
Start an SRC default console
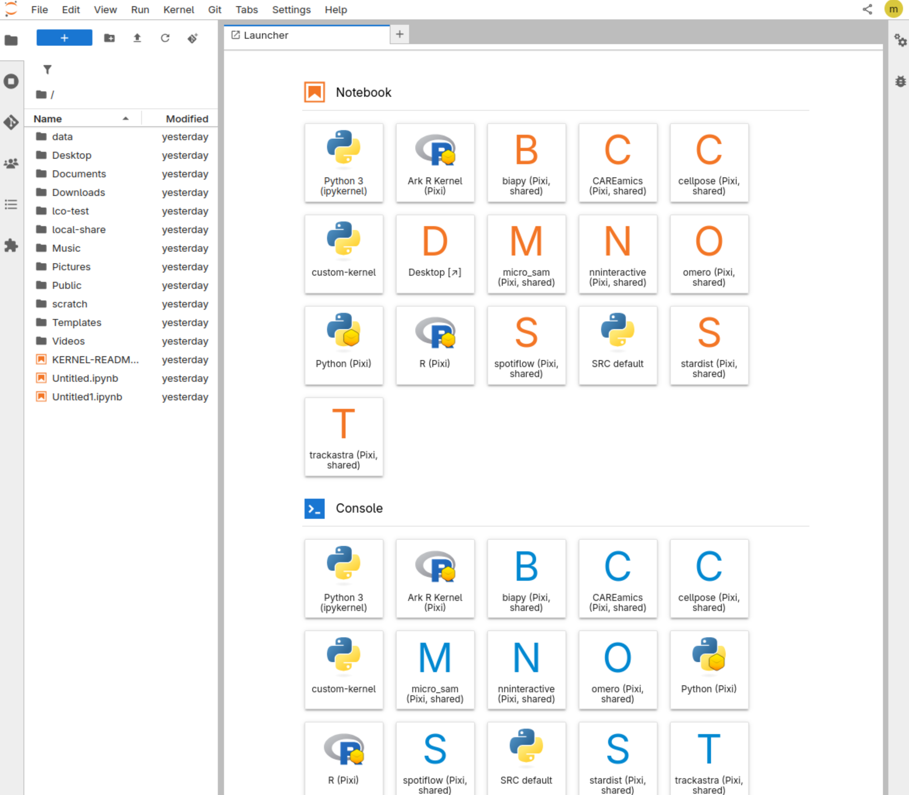point(527,759)
